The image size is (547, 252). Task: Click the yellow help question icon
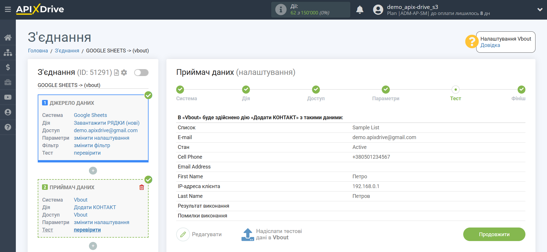tap(472, 42)
